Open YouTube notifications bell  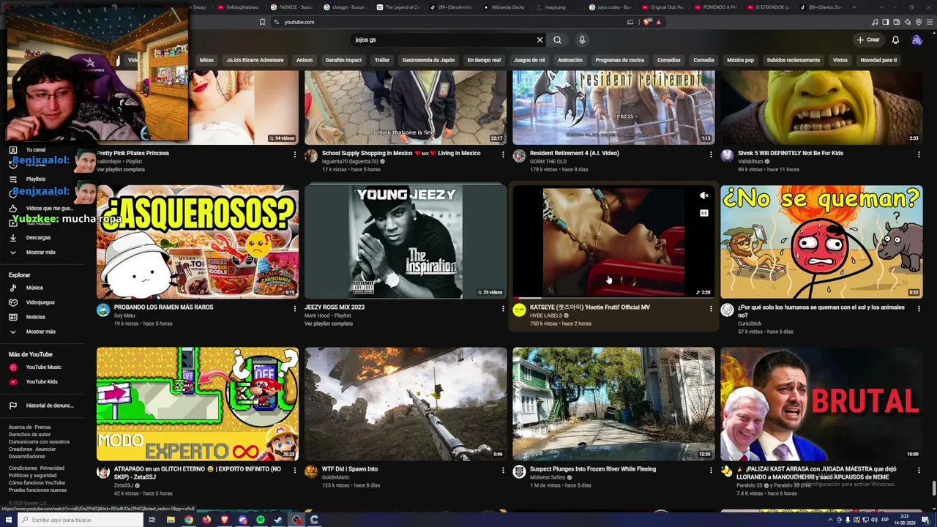[x=895, y=40]
